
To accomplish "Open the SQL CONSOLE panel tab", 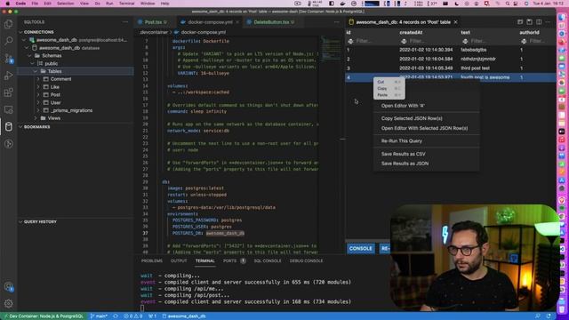I will coord(268,260).
